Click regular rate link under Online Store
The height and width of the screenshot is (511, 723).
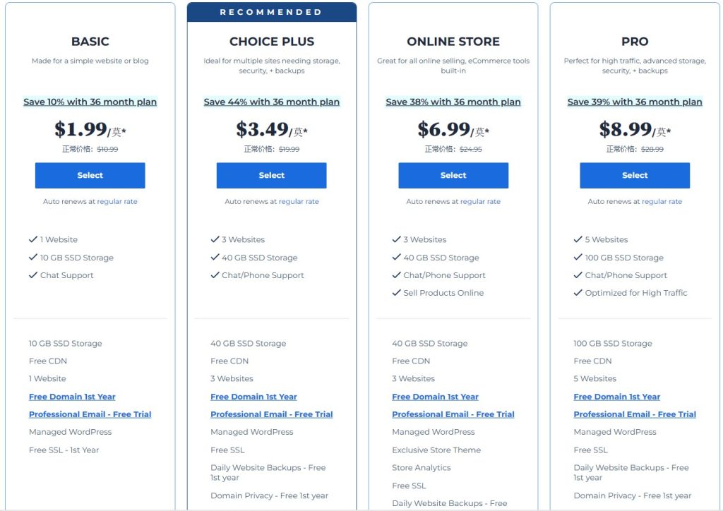tap(480, 202)
